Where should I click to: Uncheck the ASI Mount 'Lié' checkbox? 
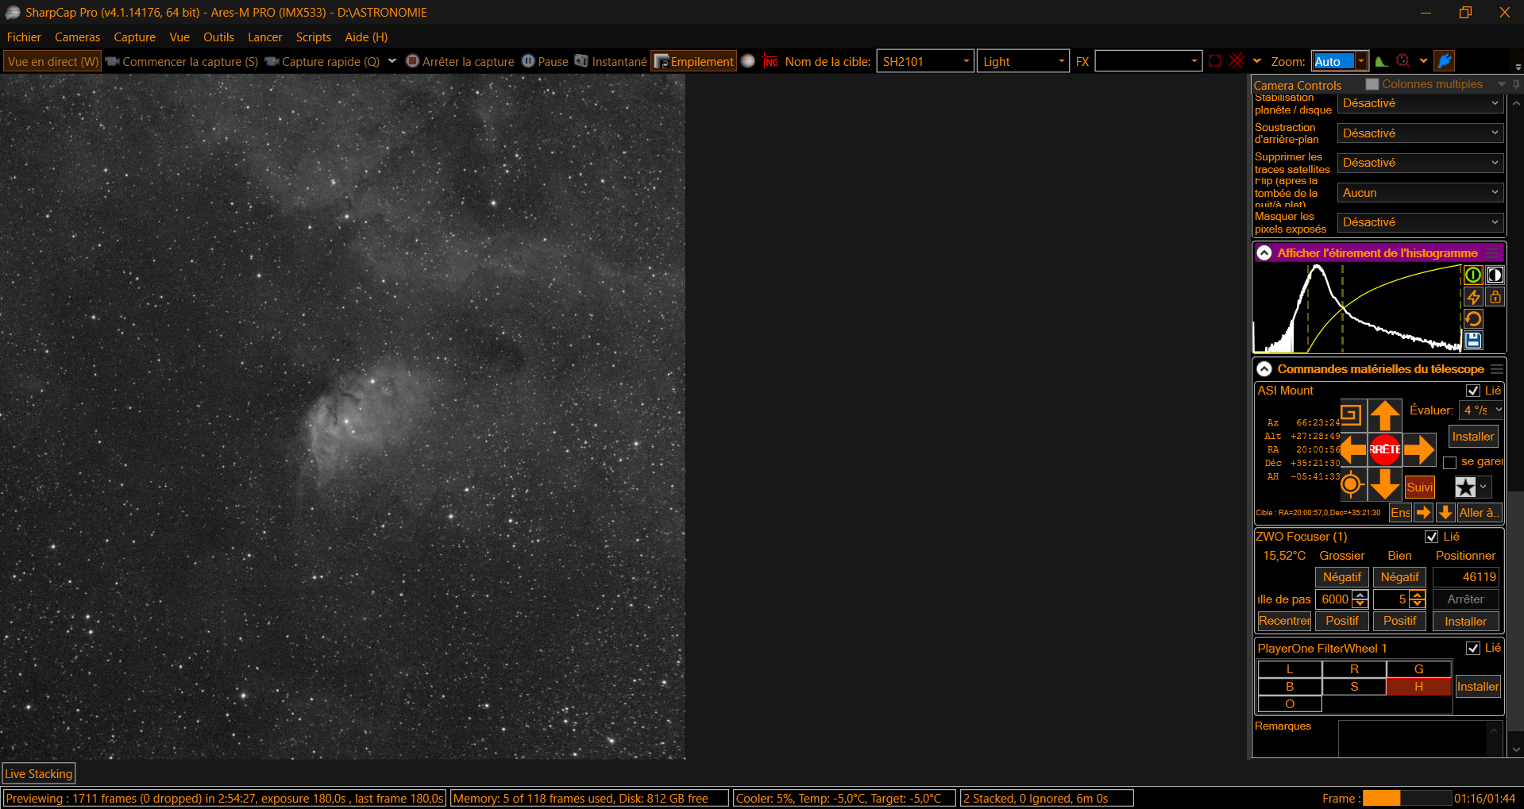coord(1473,391)
